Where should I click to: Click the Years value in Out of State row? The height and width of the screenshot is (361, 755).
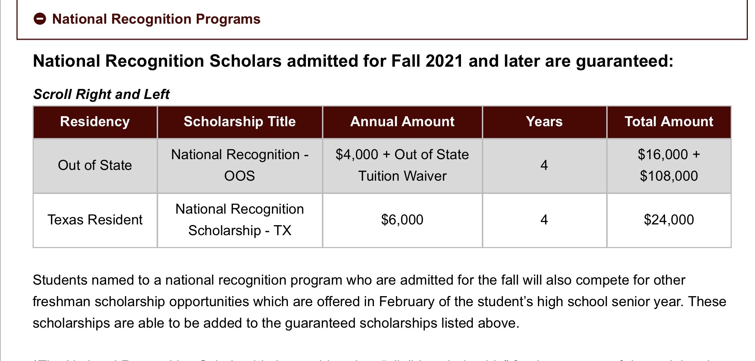click(x=544, y=165)
